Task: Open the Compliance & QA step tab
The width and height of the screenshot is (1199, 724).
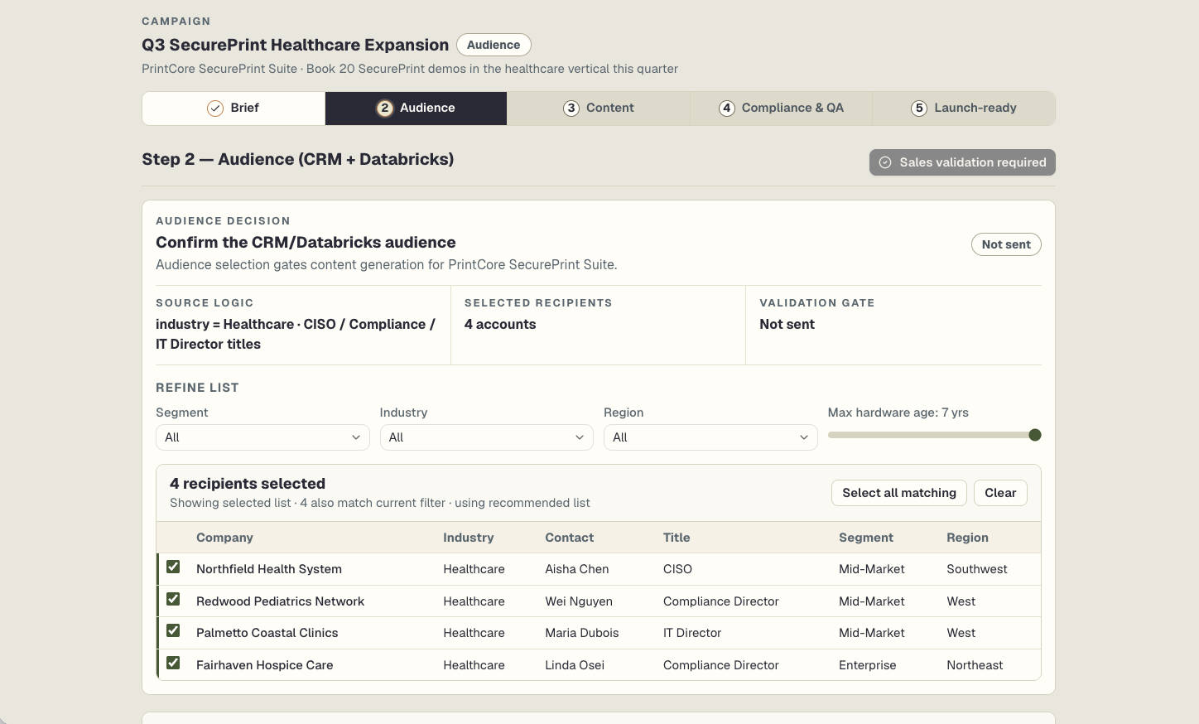Action: click(x=781, y=109)
